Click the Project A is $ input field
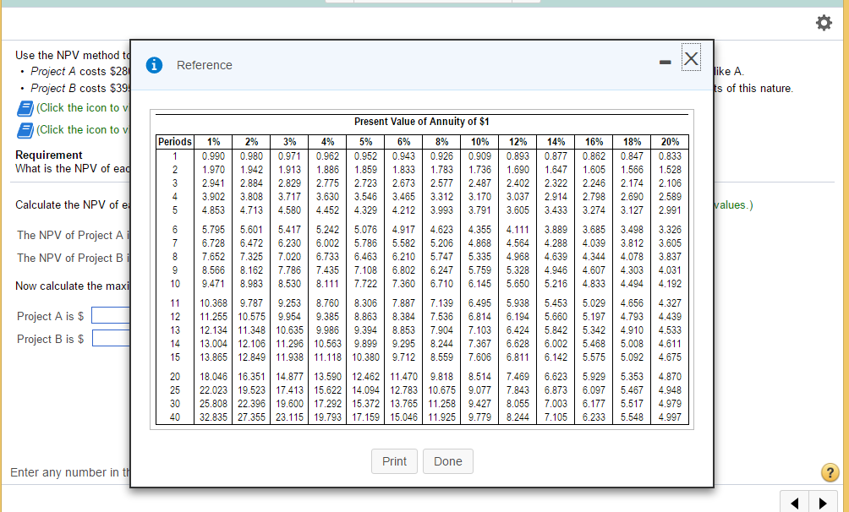The height and width of the screenshot is (512, 849). pyautogui.click(x=111, y=315)
